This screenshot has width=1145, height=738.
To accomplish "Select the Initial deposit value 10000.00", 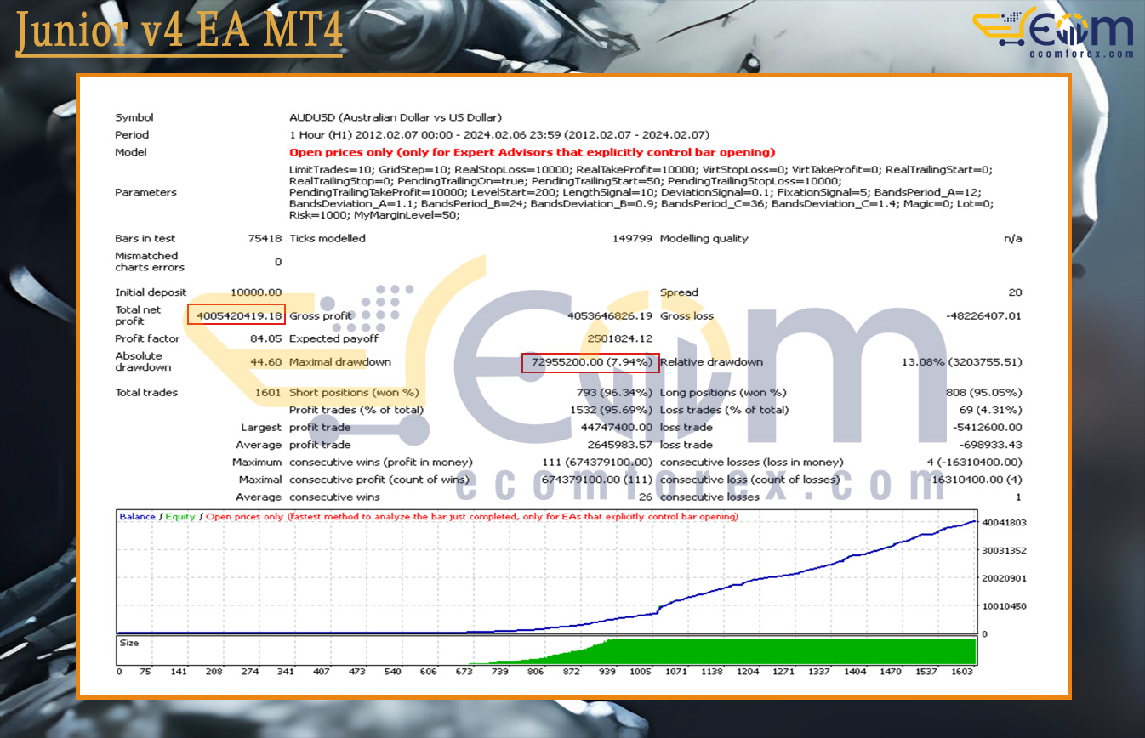I will (x=255, y=292).
